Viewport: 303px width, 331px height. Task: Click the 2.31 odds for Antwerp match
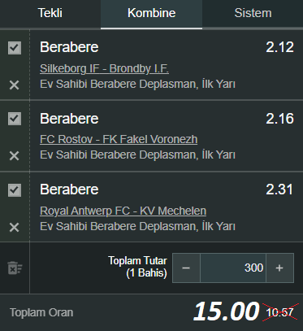point(279,189)
